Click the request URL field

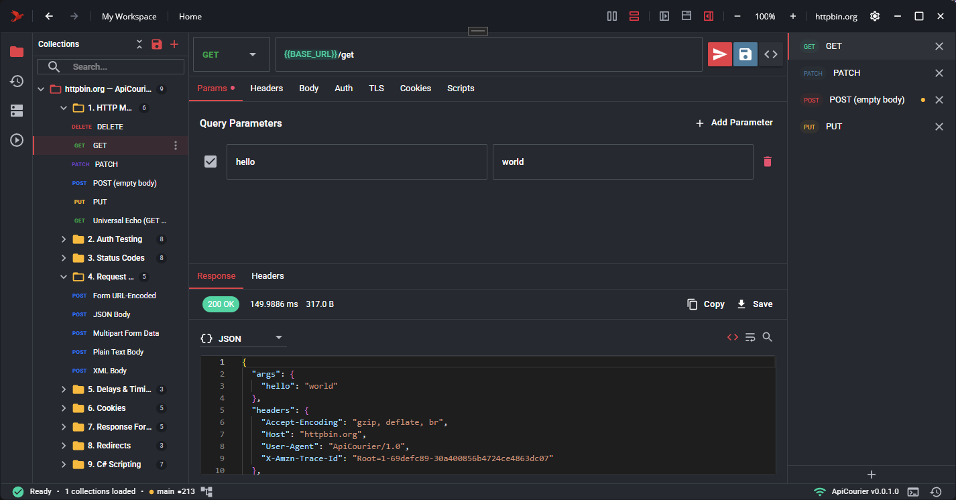[489, 54]
